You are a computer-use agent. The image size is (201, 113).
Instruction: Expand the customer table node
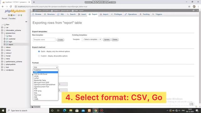4,39
